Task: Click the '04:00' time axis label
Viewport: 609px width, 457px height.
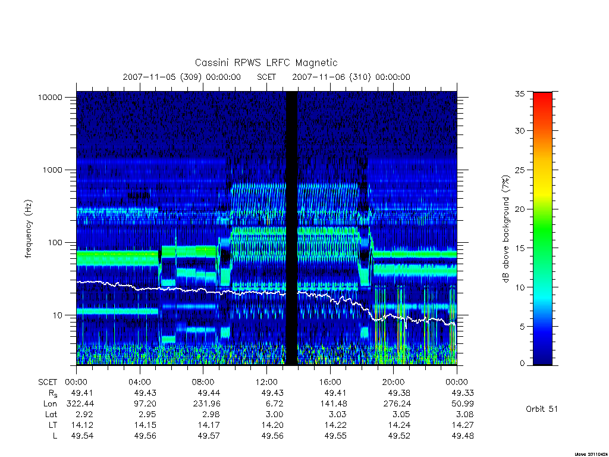Action: (139, 382)
